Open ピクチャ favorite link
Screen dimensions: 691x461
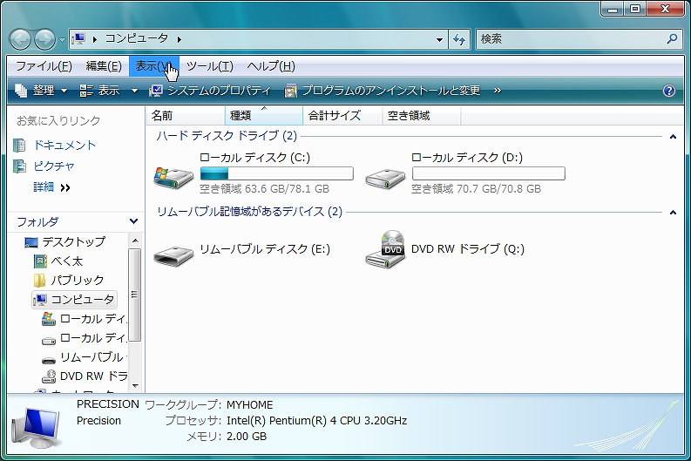[x=54, y=166]
